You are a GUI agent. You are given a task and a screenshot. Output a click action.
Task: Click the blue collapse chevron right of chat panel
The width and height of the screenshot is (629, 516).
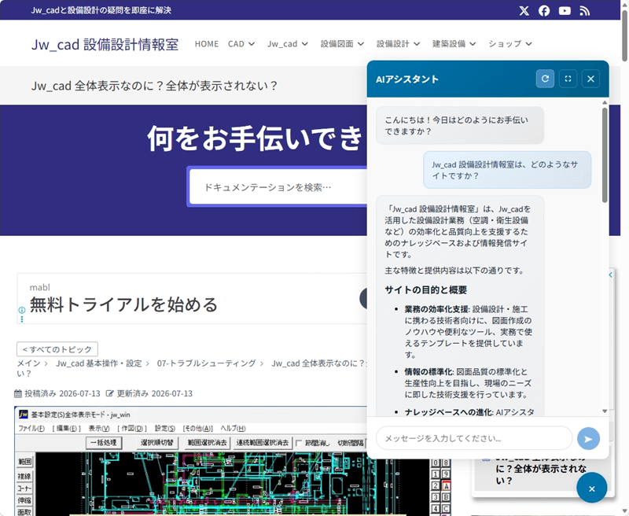click(x=611, y=275)
